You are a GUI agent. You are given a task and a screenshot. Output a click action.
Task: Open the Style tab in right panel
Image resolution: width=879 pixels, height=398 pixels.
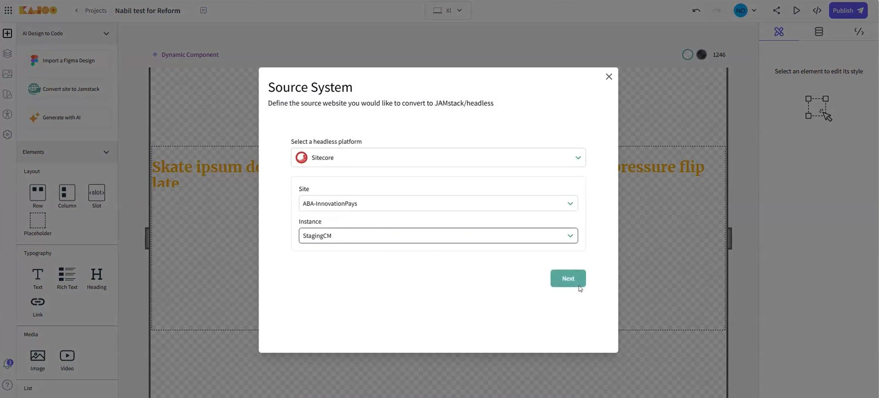click(779, 31)
